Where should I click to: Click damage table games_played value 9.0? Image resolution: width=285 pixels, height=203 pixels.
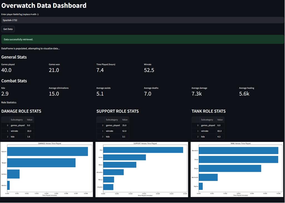[x=30, y=125]
